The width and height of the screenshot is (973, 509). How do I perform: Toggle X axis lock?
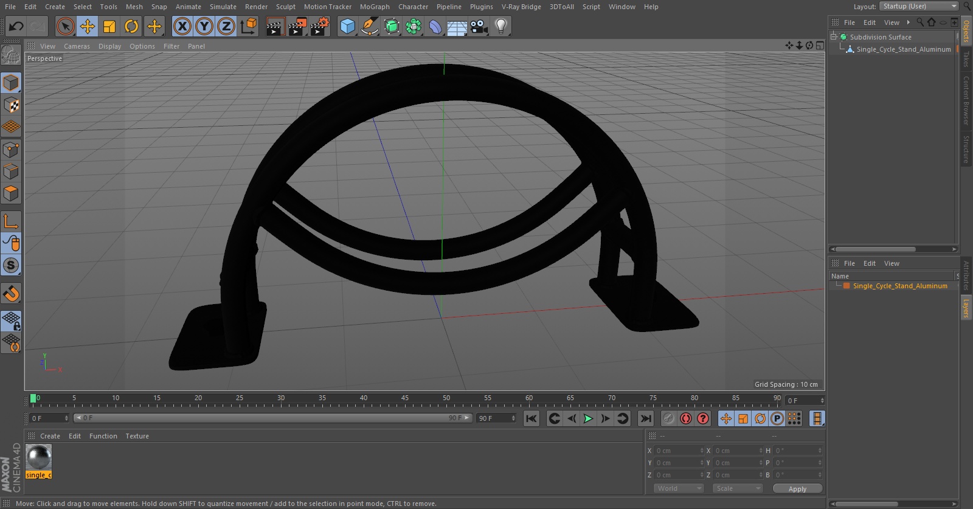pos(182,26)
